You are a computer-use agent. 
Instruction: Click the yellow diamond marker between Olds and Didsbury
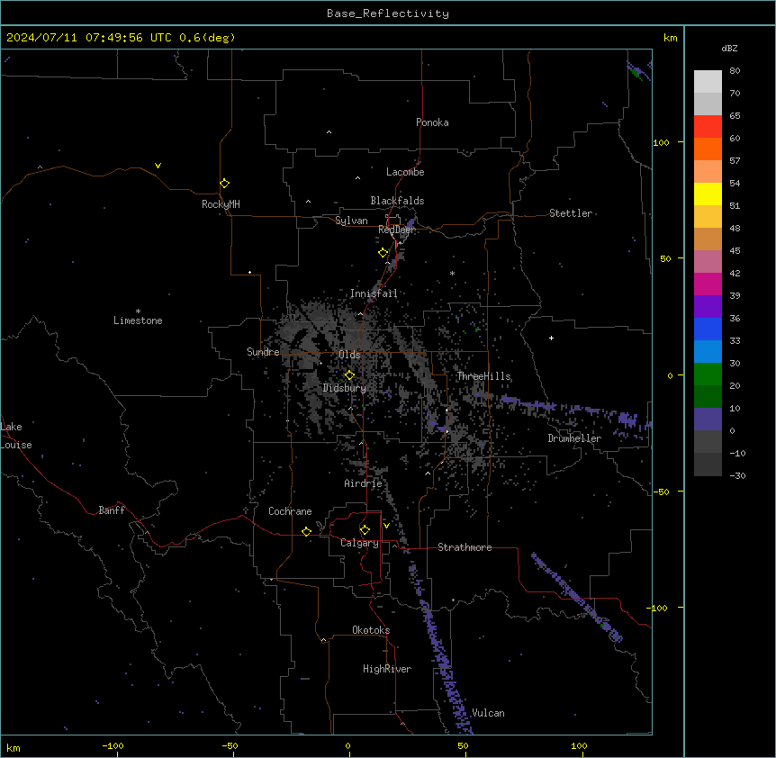tap(349, 375)
